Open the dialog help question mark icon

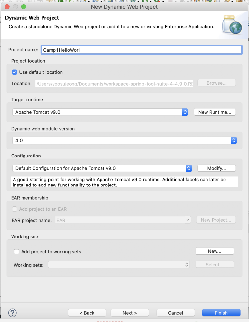13,313
